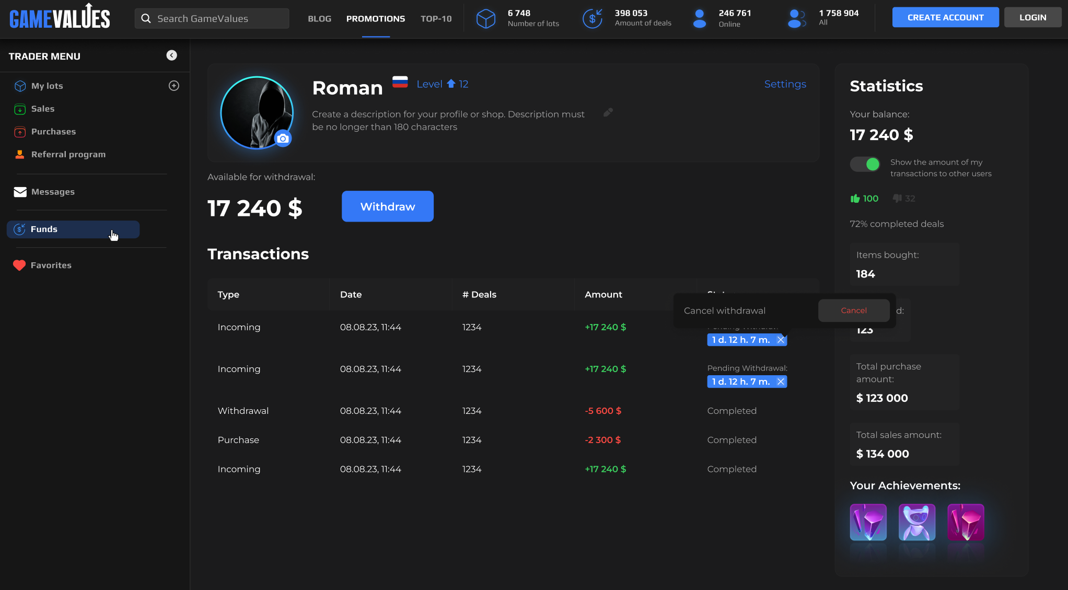Screen dimensions: 1068x590
Task: Select the robot achievement badge
Action: (x=916, y=522)
